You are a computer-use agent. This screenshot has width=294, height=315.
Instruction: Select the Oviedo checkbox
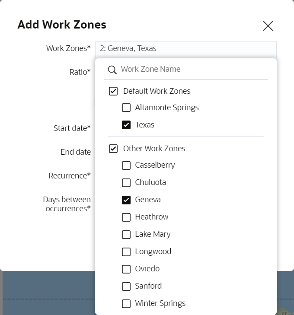point(126,269)
